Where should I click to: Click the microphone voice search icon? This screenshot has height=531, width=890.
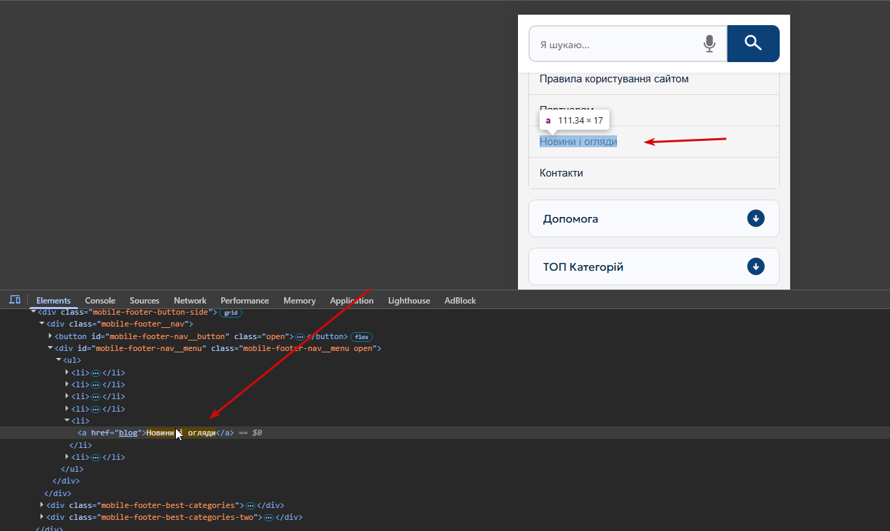pos(709,44)
